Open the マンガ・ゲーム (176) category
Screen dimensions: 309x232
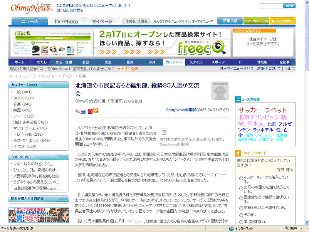point(30,128)
